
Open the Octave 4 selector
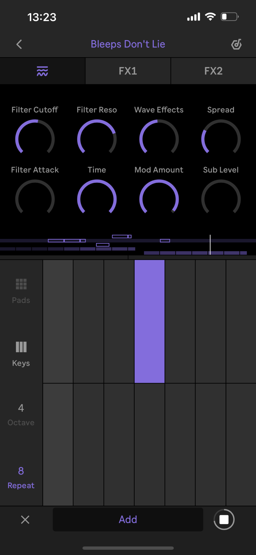click(21, 414)
